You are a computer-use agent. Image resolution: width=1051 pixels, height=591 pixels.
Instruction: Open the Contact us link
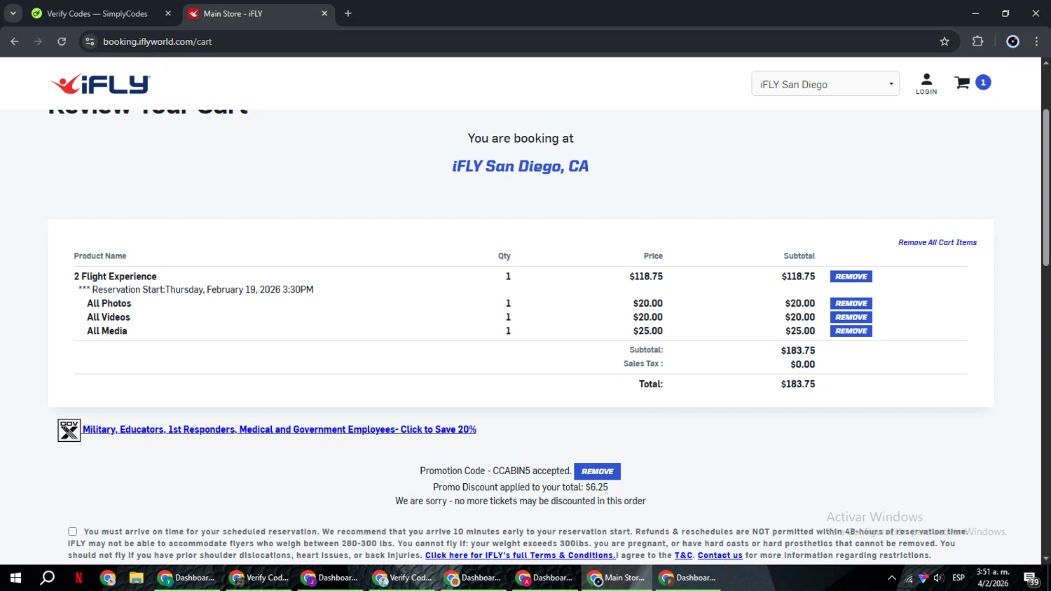pos(720,555)
